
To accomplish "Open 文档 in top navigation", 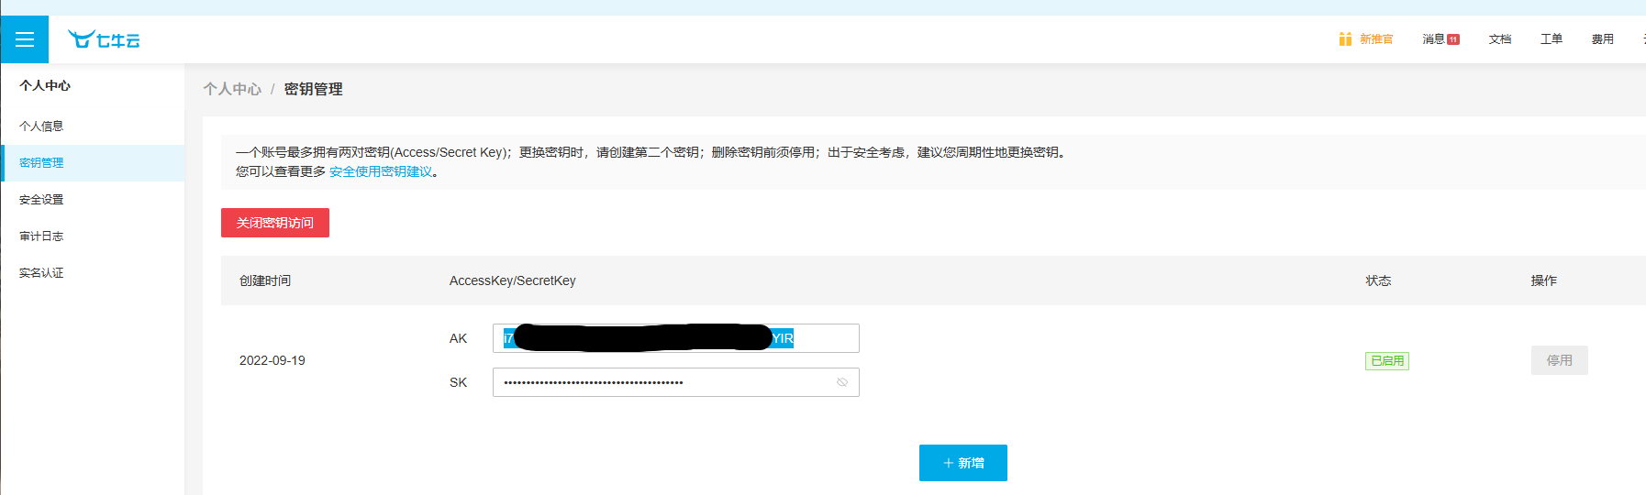I will click(1500, 39).
